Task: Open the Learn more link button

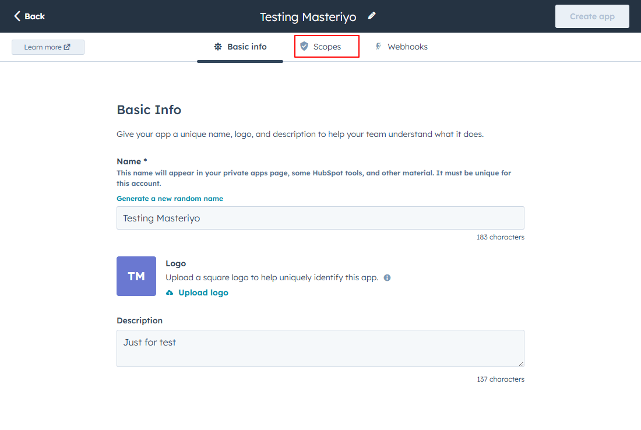Action: click(x=48, y=47)
